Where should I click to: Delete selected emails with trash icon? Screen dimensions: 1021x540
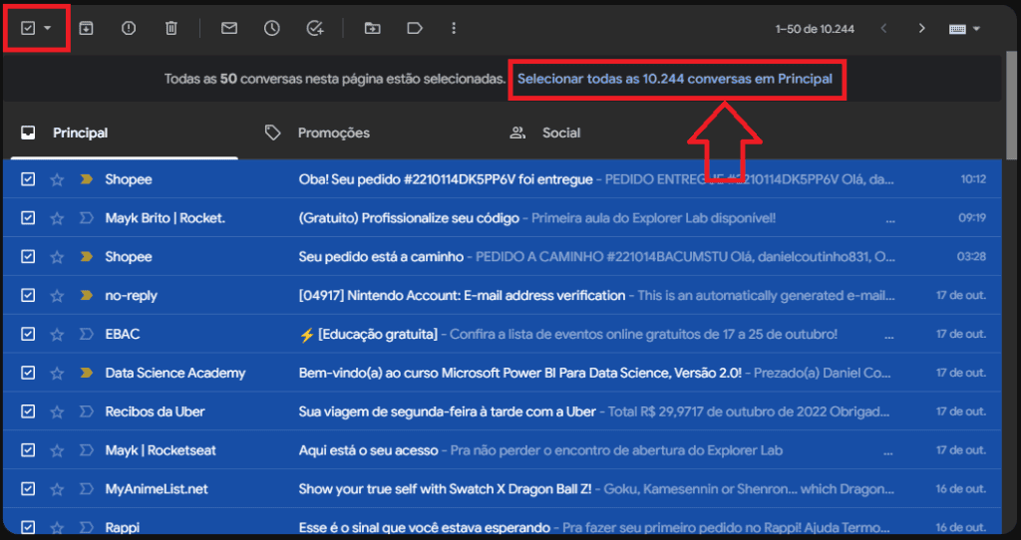click(171, 28)
